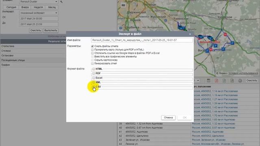This screenshot has width=260, height=146.
Task: Click the parking marker on the Егорьевск label
Action: pos(232,43)
